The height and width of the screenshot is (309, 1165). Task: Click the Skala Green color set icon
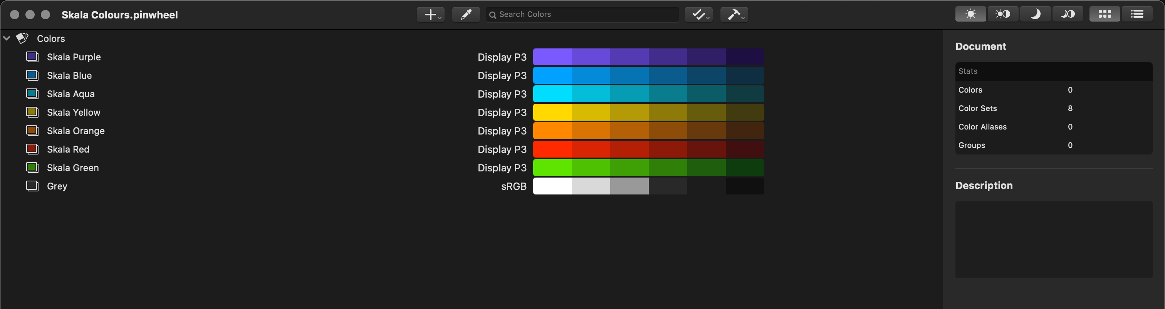[x=32, y=168]
